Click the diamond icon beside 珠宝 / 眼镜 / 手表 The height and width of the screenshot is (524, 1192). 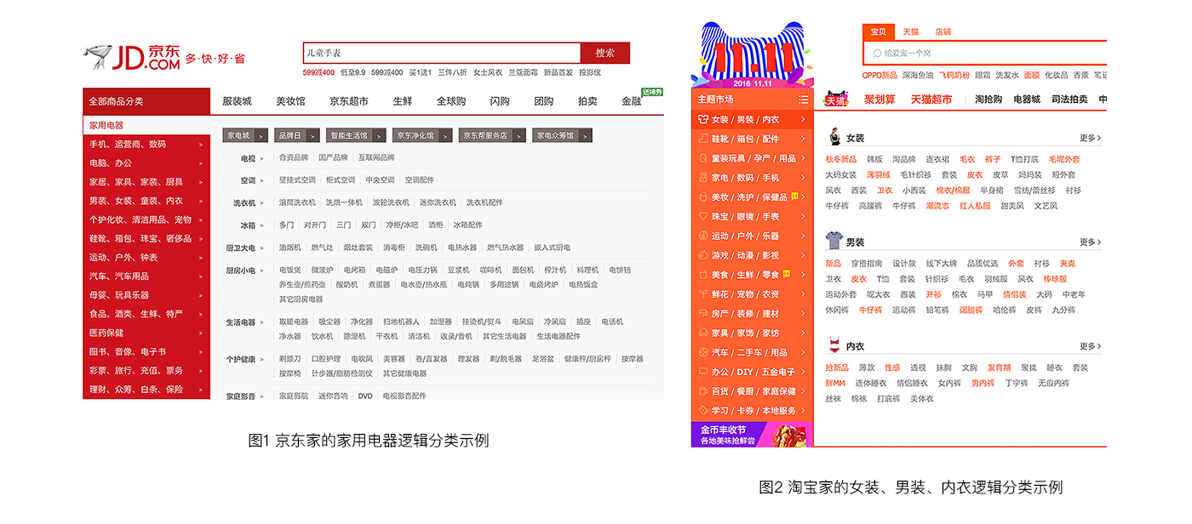pyautogui.click(x=702, y=216)
